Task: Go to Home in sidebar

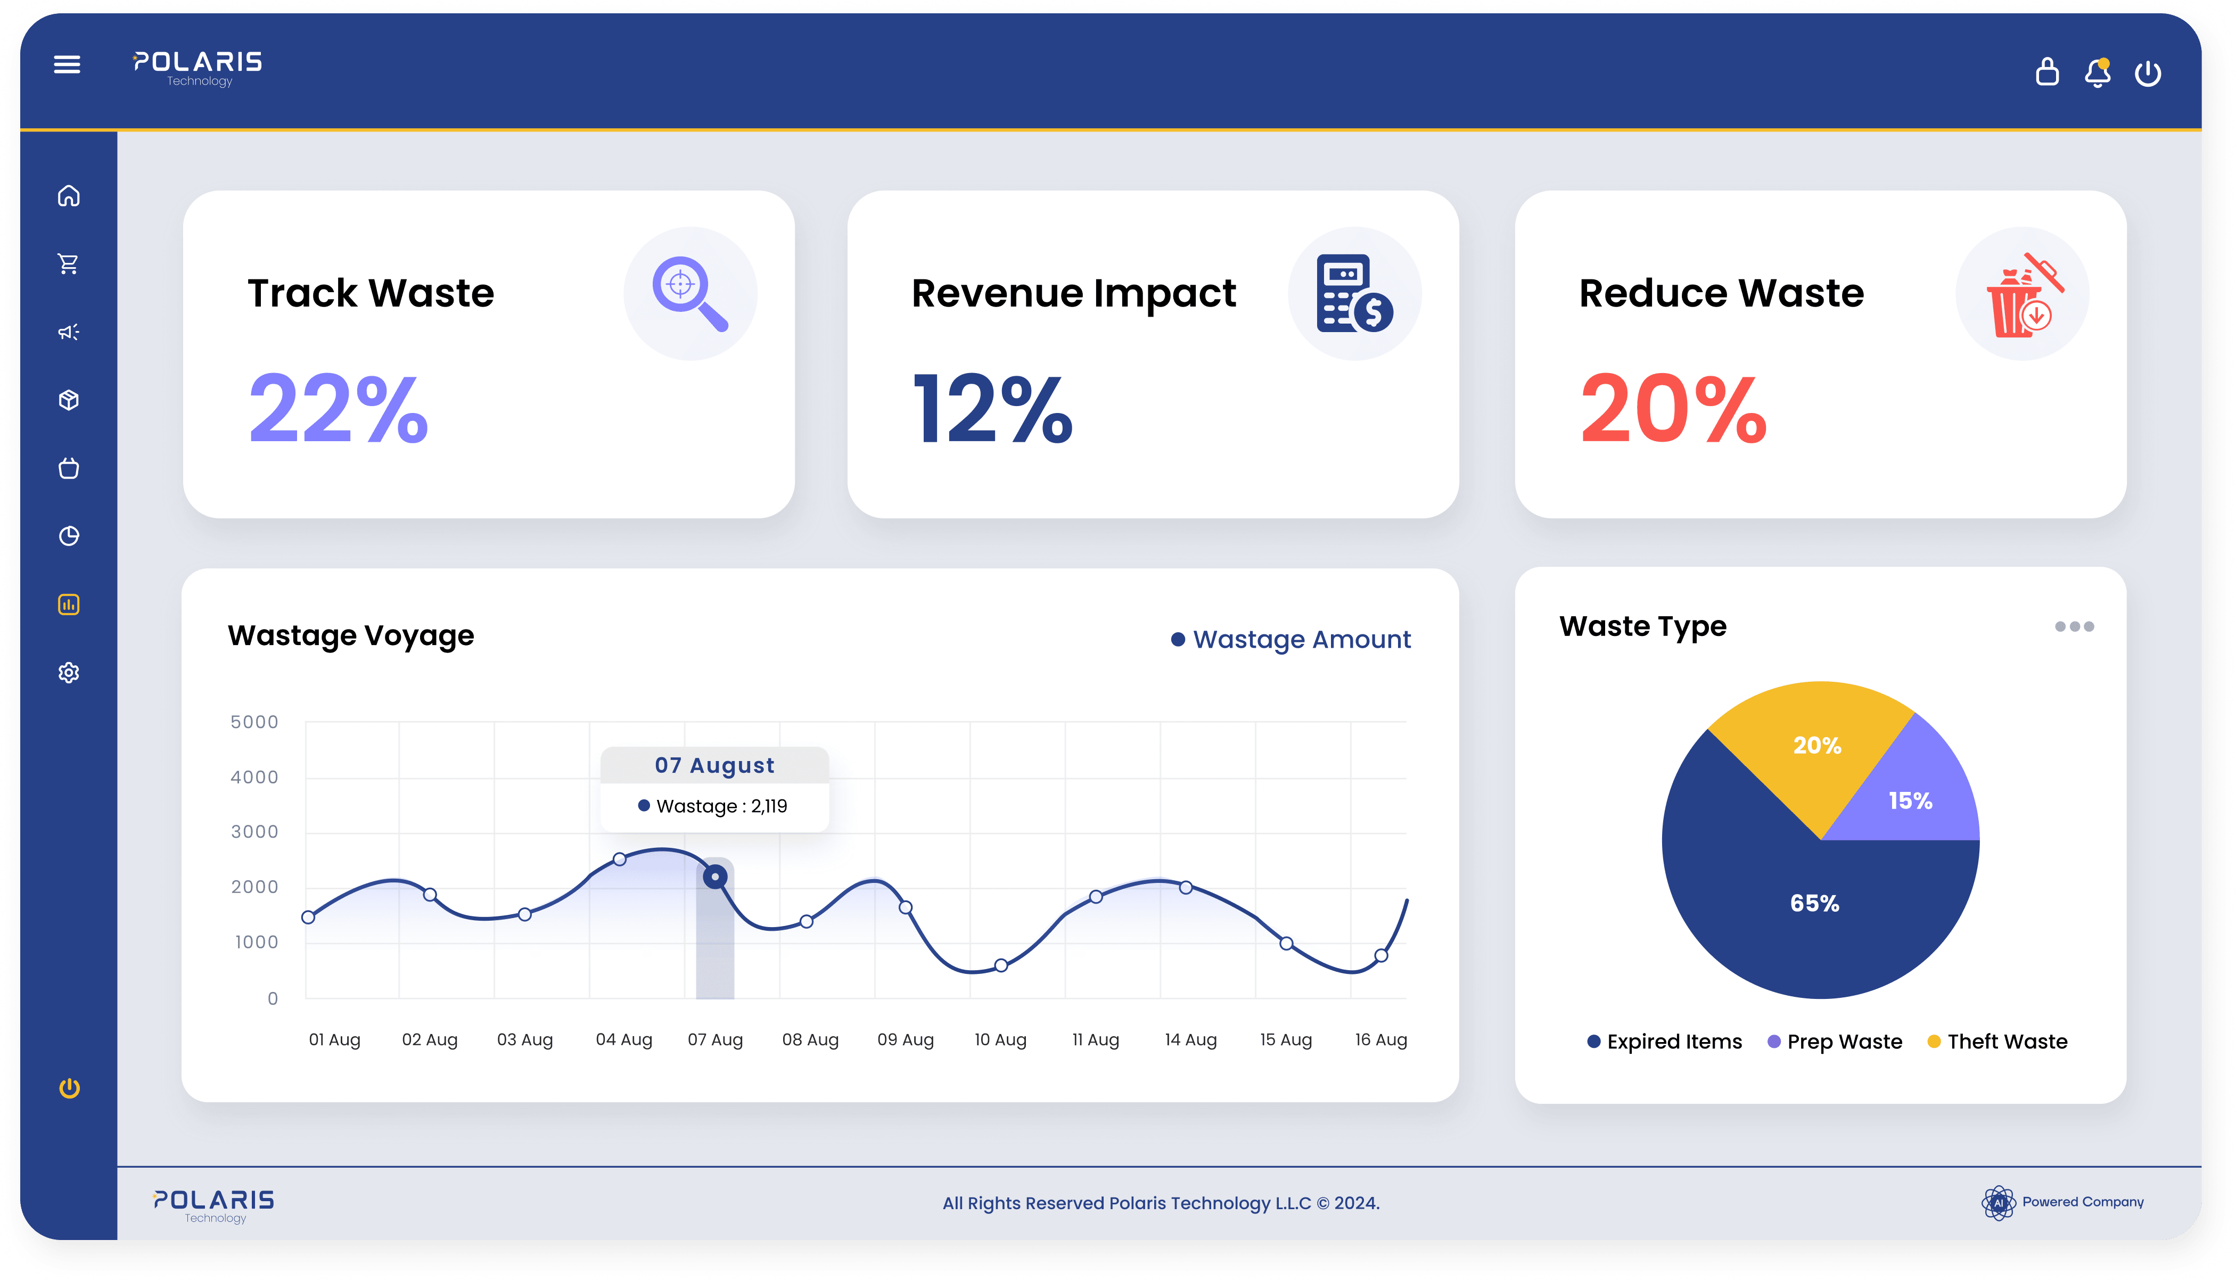Action: click(x=69, y=195)
